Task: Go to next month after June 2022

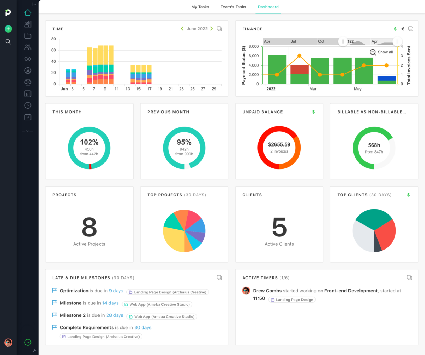Action: pos(212,29)
